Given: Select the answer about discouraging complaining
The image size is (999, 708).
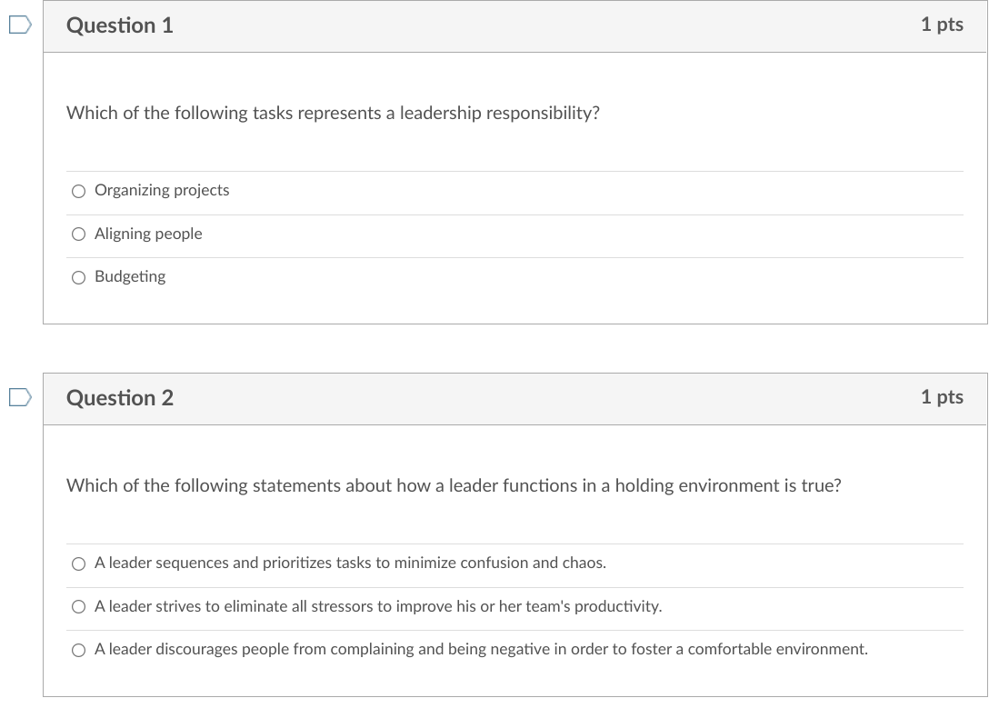Looking at the screenshot, I should [79, 649].
